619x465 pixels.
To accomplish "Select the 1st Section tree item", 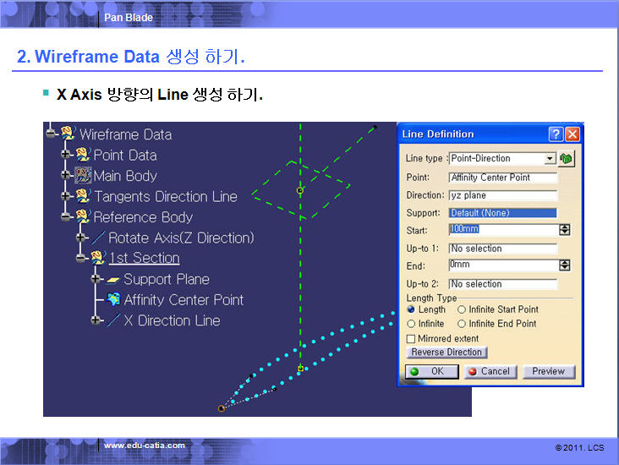I will pos(144,259).
